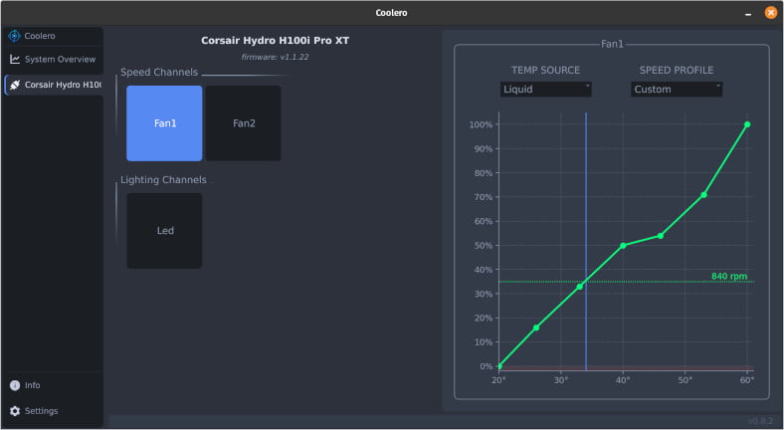Close the Coolero window
The height and width of the screenshot is (430, 784).
tap(771, 13)
